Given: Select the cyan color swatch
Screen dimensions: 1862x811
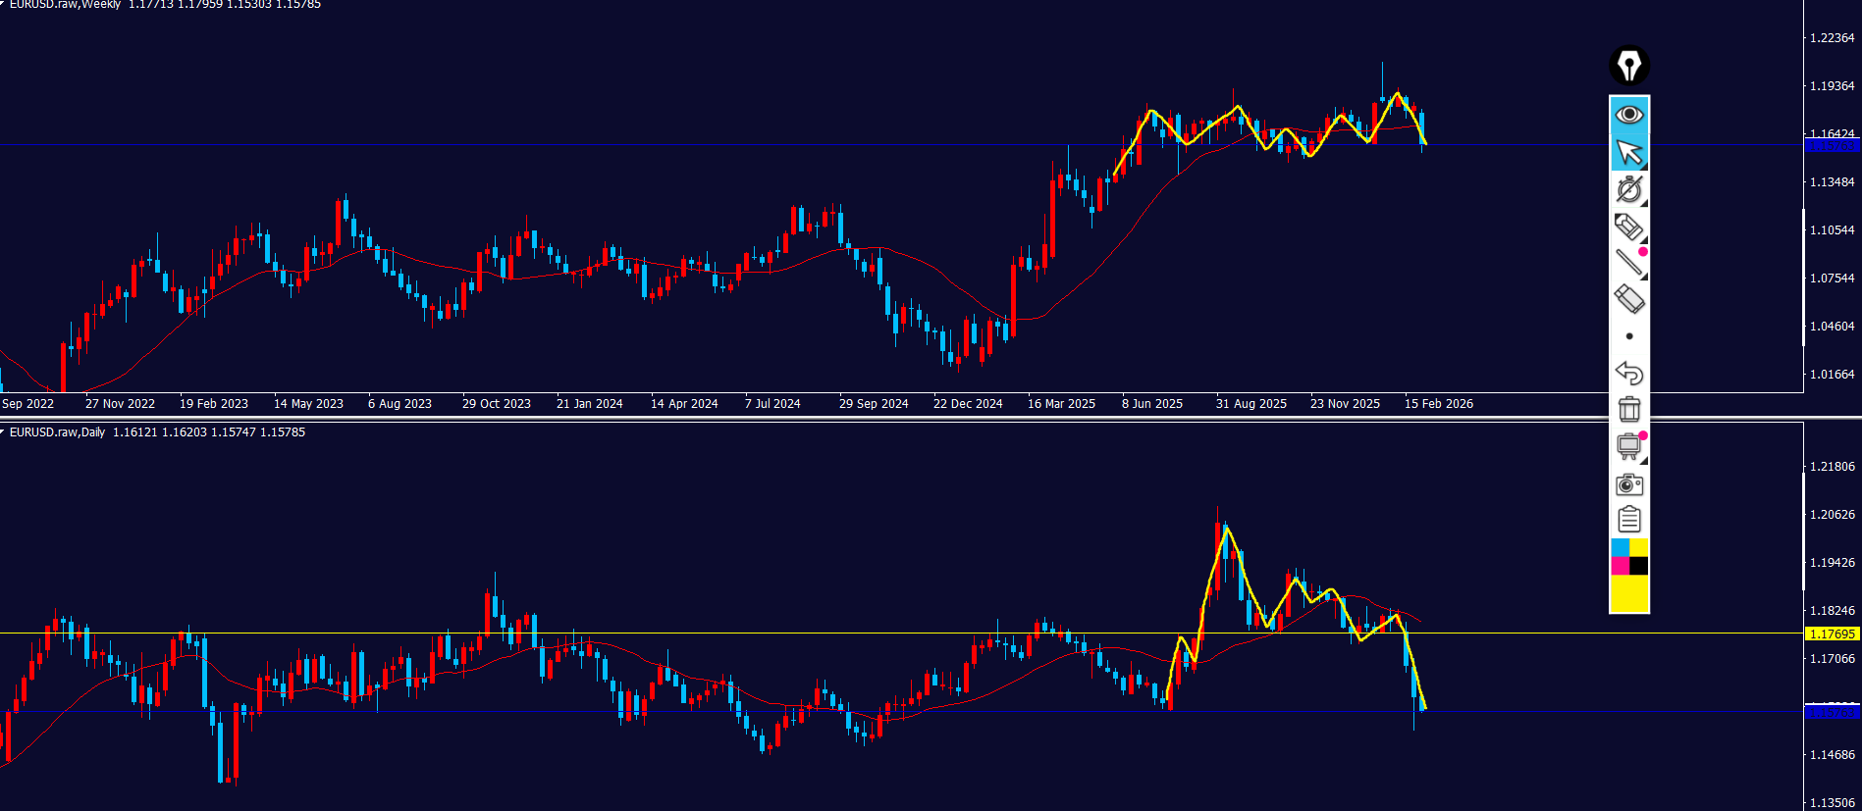Looking at the screenshot, I should click(x=1620, y=547).
